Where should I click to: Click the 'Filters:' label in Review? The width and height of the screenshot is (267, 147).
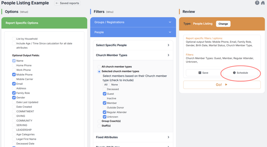(190, 55)
